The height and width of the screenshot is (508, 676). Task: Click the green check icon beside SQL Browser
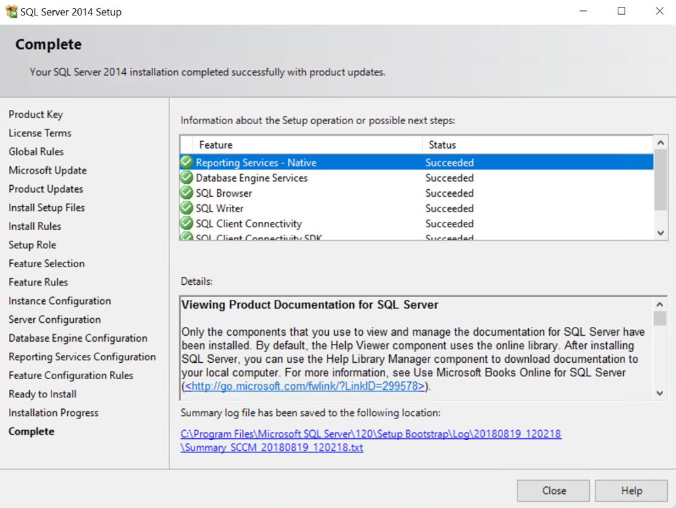[186, 193]
